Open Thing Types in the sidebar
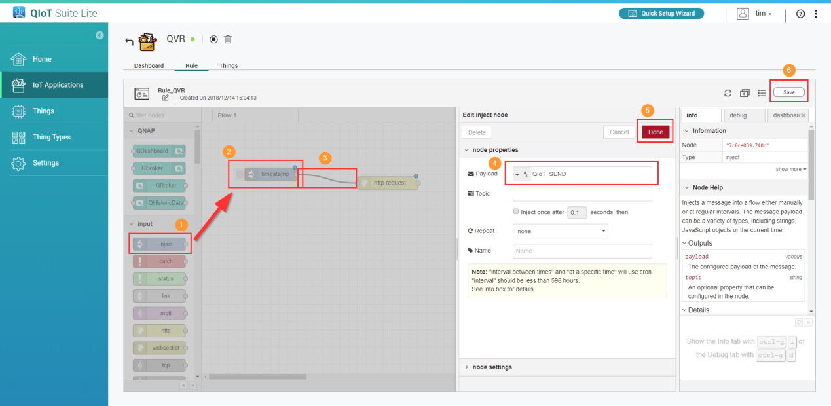Screen dimensions: 831x406 click(54, 137)
